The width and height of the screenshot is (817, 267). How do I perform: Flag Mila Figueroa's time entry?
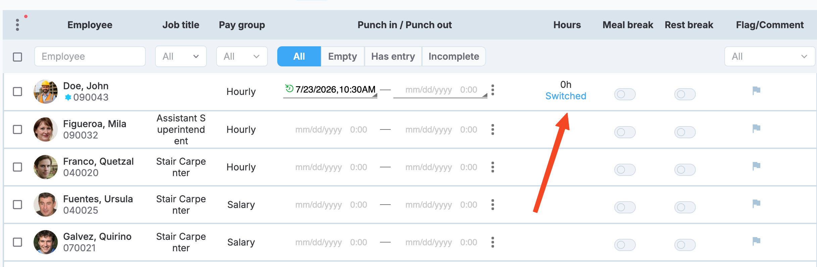(756, 128)
